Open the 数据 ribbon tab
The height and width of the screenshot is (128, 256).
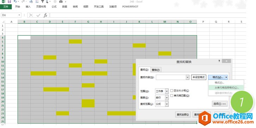pos(65,7)
